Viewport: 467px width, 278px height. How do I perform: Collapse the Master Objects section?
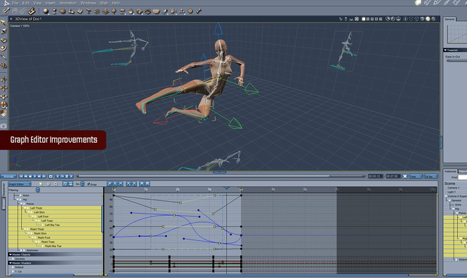pyautogui.click(x=11, y=254)
